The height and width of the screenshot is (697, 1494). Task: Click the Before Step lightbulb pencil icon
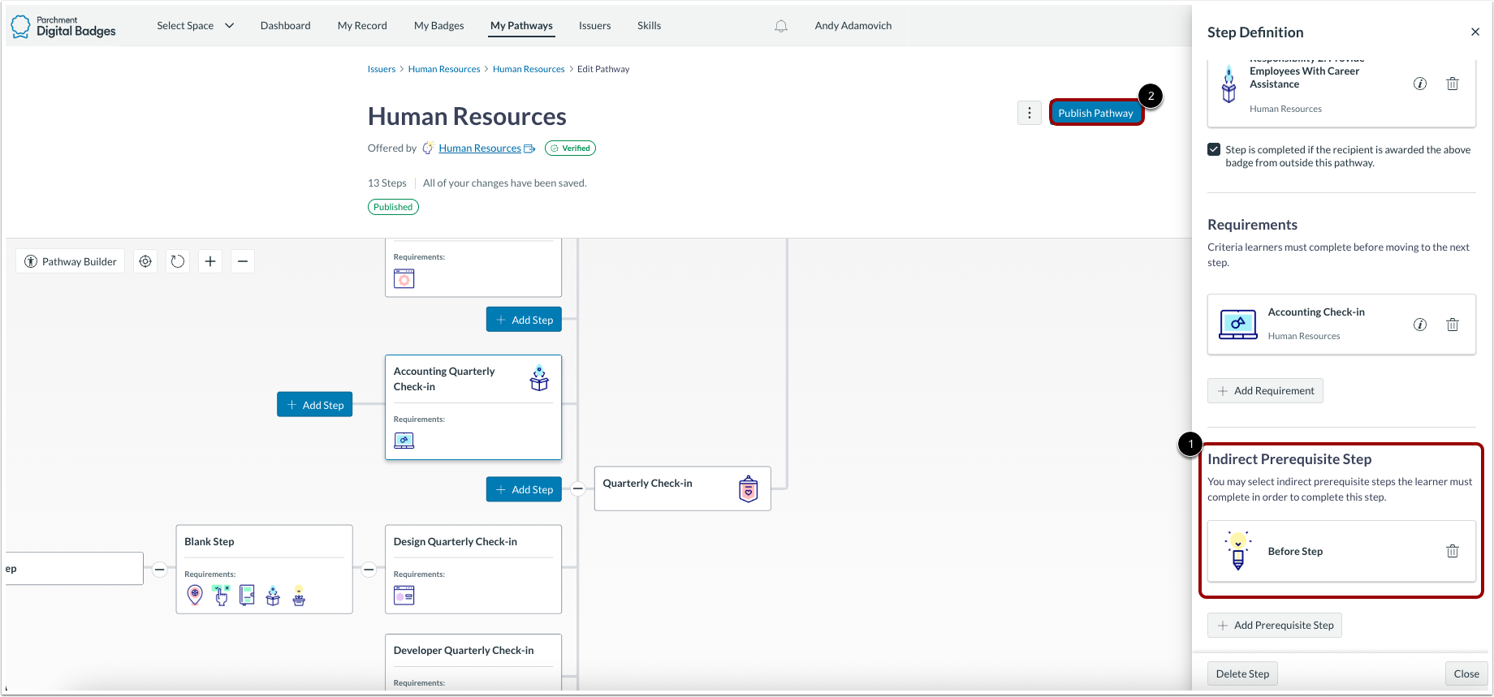[1238, 551]
